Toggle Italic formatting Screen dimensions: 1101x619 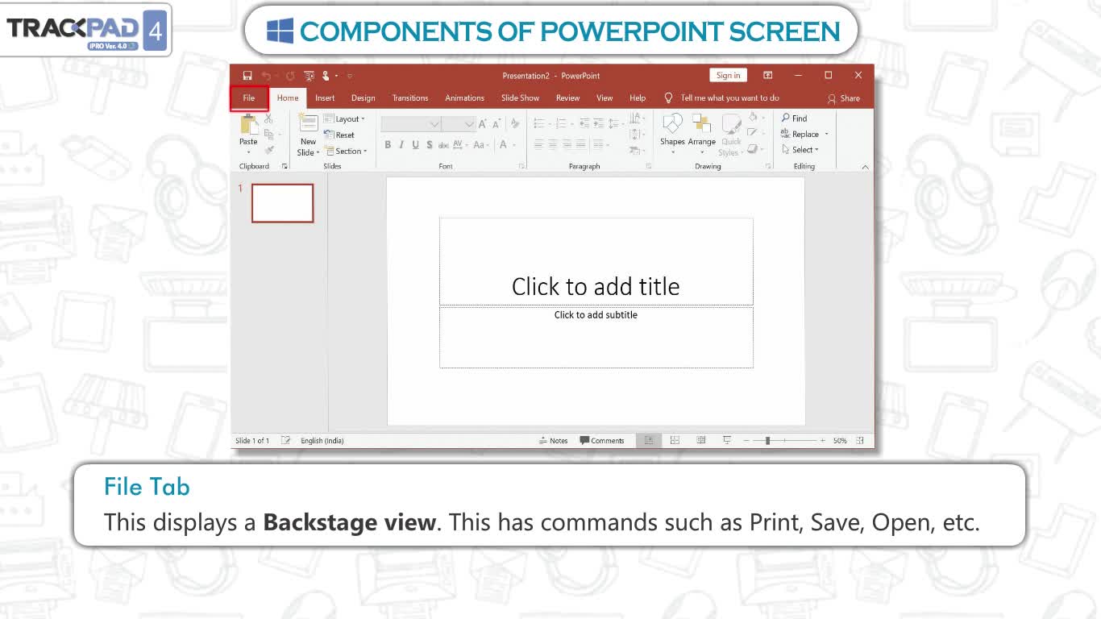pos(401,145)
